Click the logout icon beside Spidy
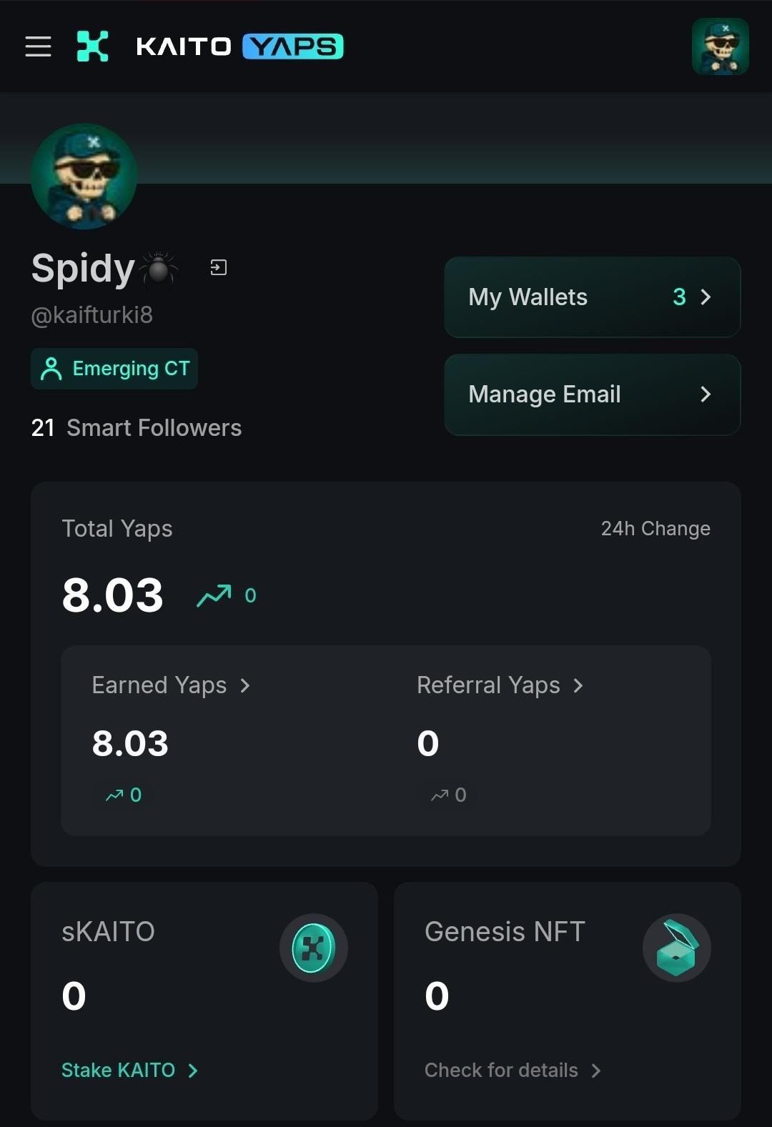This screenshot has height=1127, width=772. [219, 268]
